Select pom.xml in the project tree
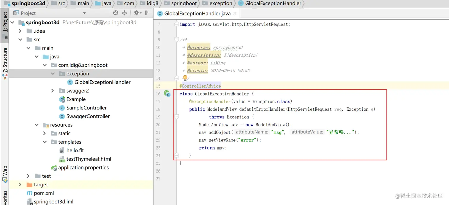This screenshot has width=449, height=205. tap(44, 193)
